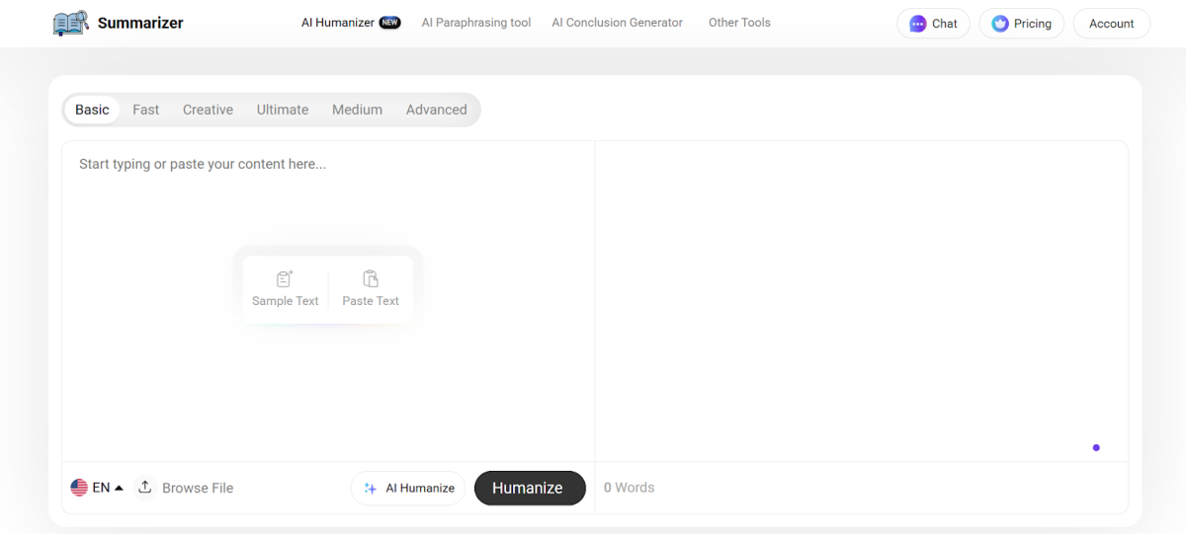
Task: Click the purple chat bubble icon
Action: tap(918, 24)
